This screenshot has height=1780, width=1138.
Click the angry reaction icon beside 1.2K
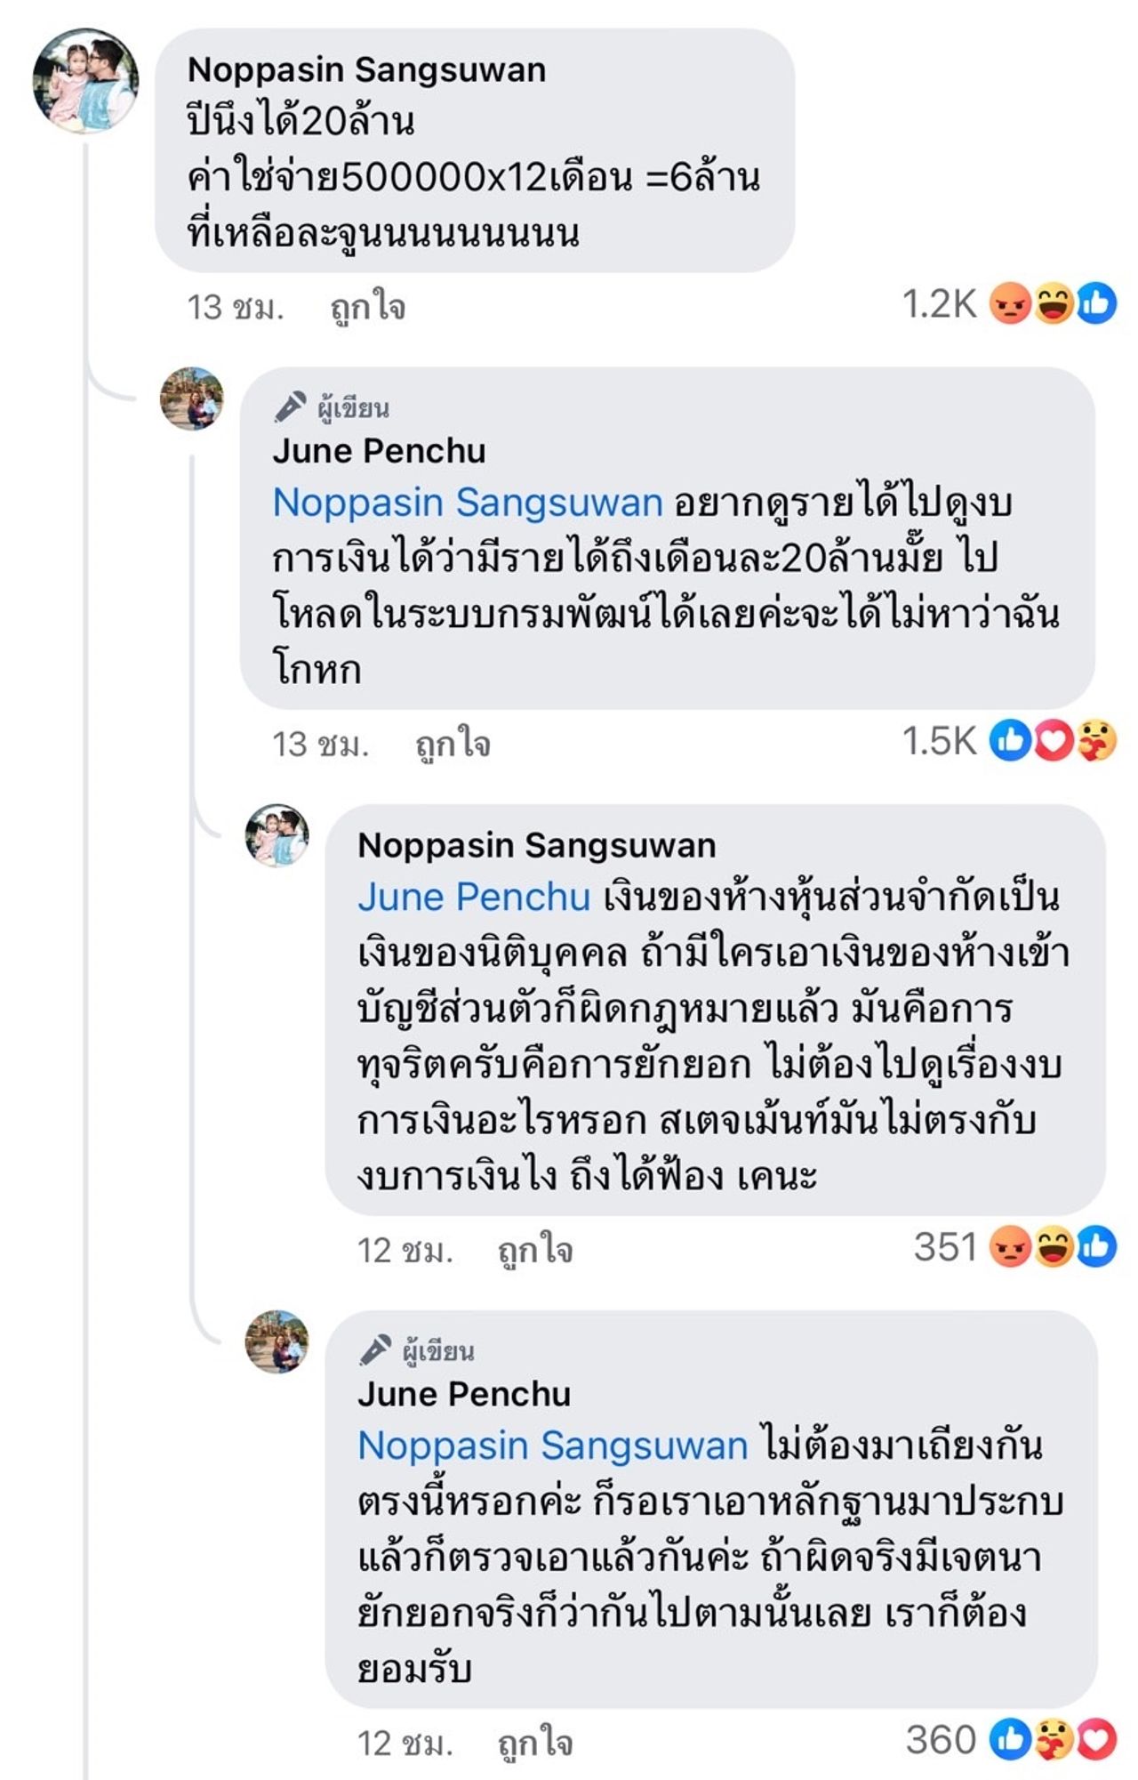[1011, 304]
